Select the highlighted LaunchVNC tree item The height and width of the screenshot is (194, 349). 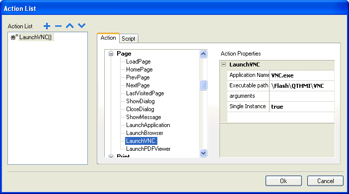(x=141, y=141)
